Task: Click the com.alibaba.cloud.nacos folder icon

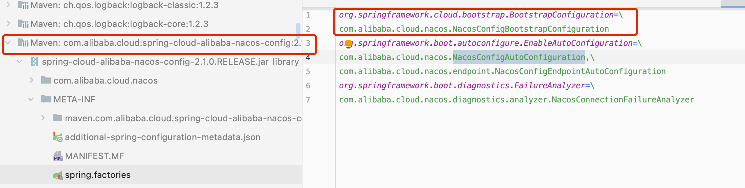Action: [x=46, y=80]
